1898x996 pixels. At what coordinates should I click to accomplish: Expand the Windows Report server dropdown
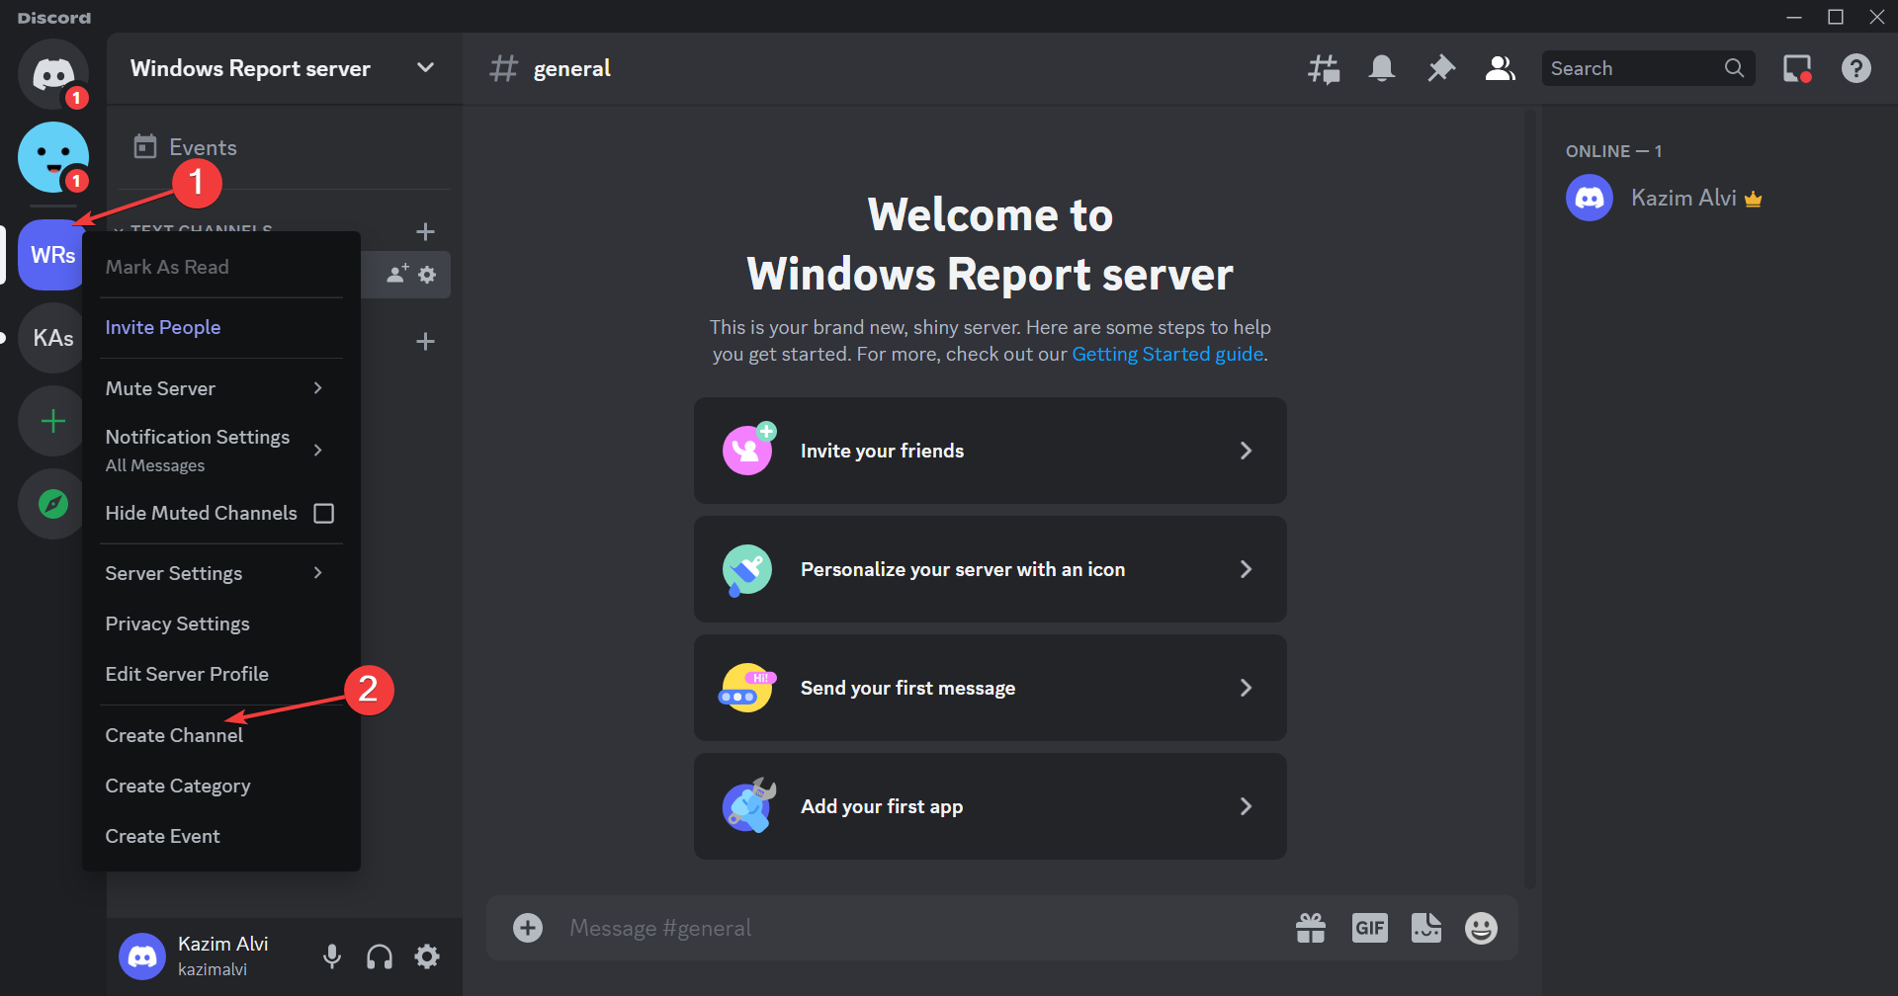[x=425, y=68]
